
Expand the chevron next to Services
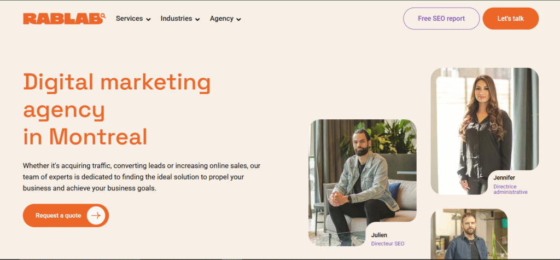click(148, 19)
